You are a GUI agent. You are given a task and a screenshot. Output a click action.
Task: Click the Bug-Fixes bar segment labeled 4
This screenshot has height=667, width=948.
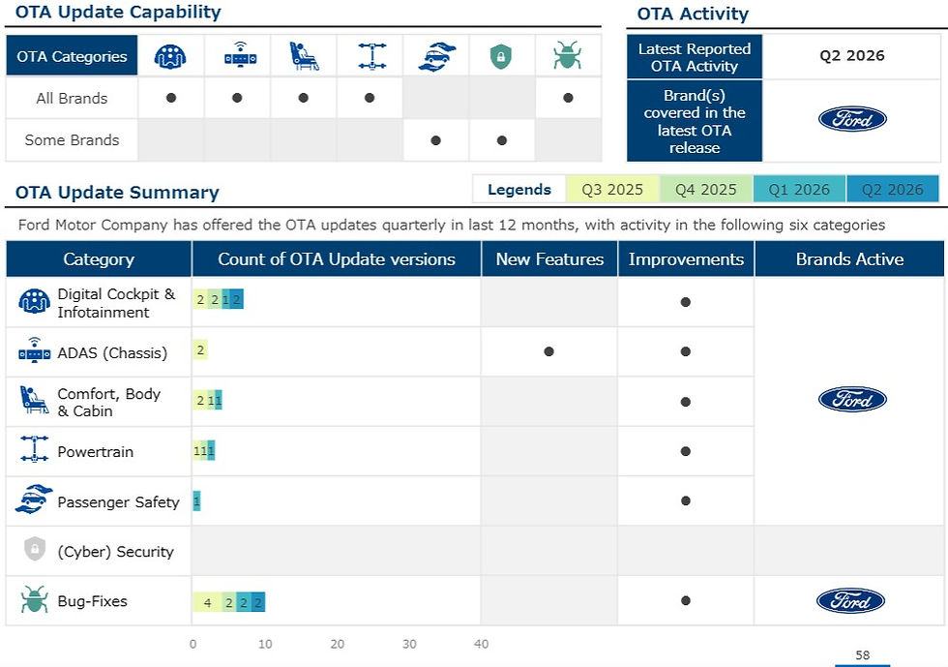click(x=207, y=602)
